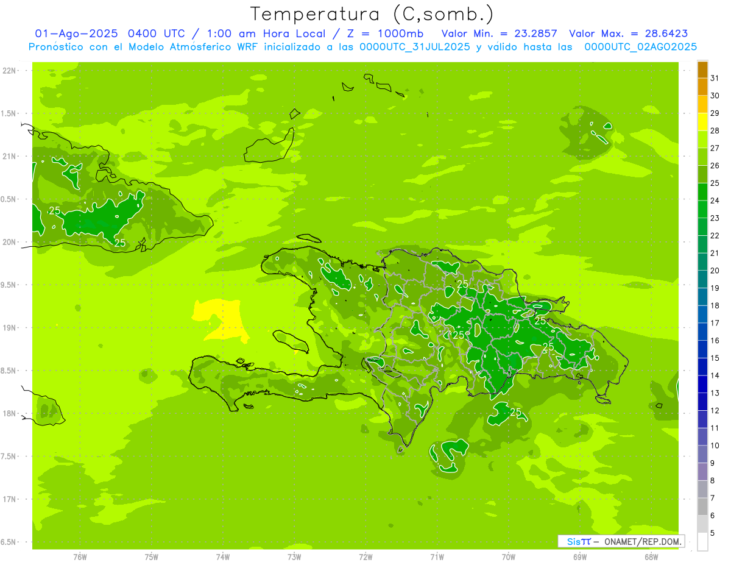The width and height of the screenshot is (731, 565).
Task: Click the longitude axis label "68W"
Action: (x=651, y=557)
